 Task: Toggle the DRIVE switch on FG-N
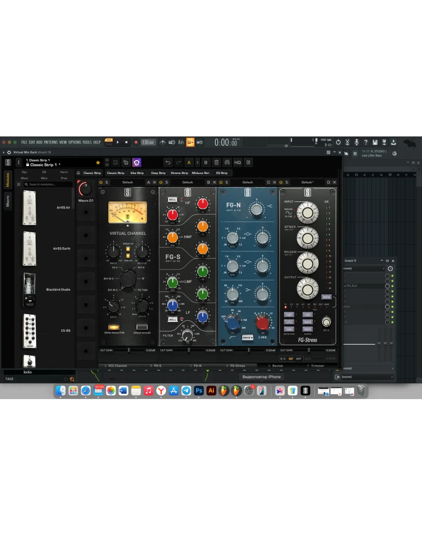(248, 337)
